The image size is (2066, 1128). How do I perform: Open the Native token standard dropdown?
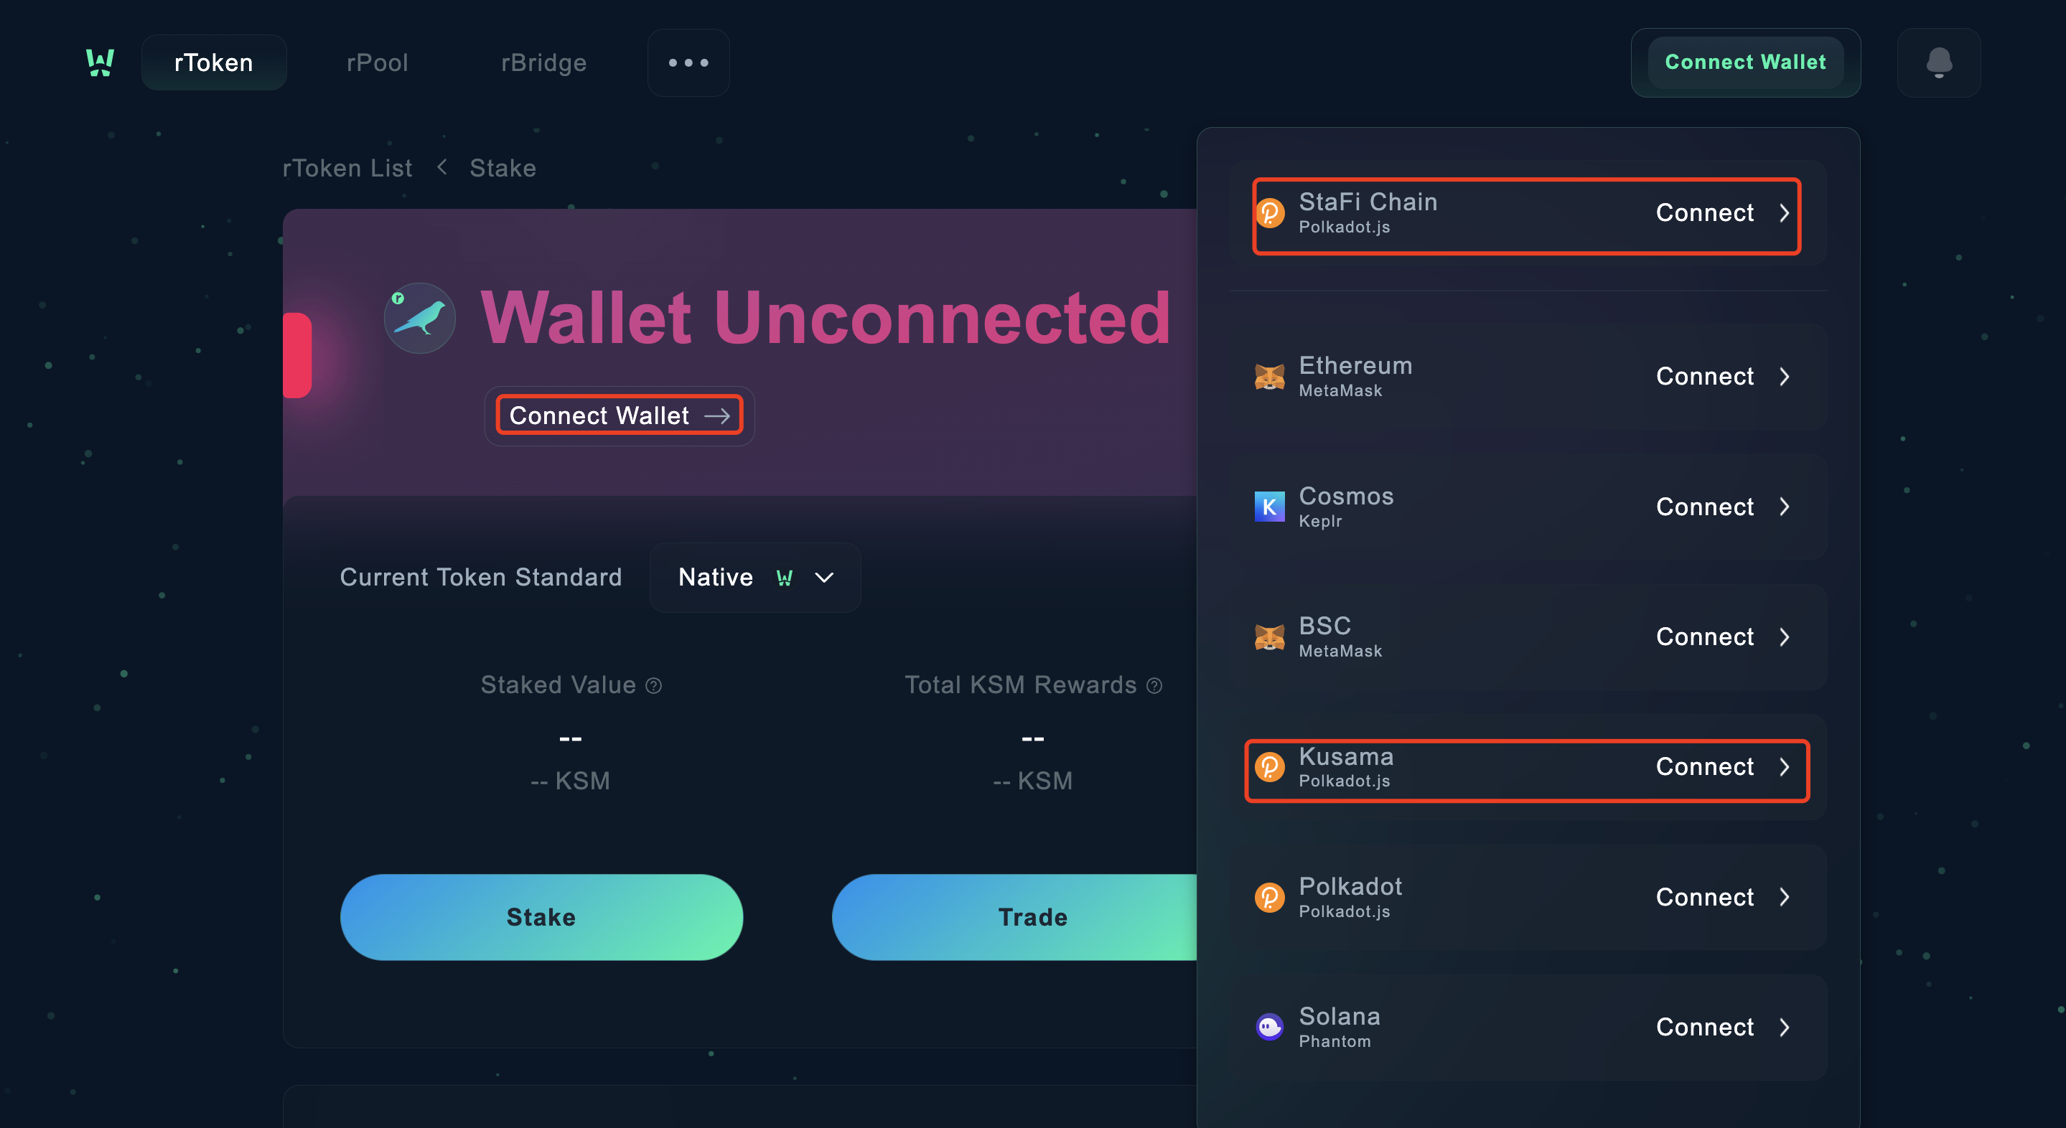[x=754, y=577]
